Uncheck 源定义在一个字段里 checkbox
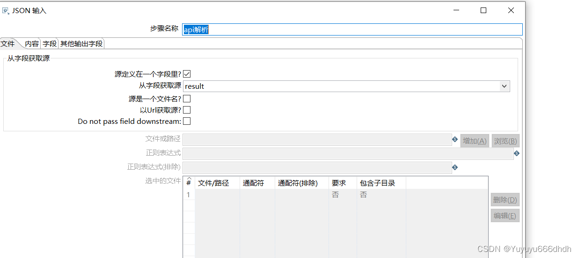Screen dimensions: 578x258 (187, 74)
